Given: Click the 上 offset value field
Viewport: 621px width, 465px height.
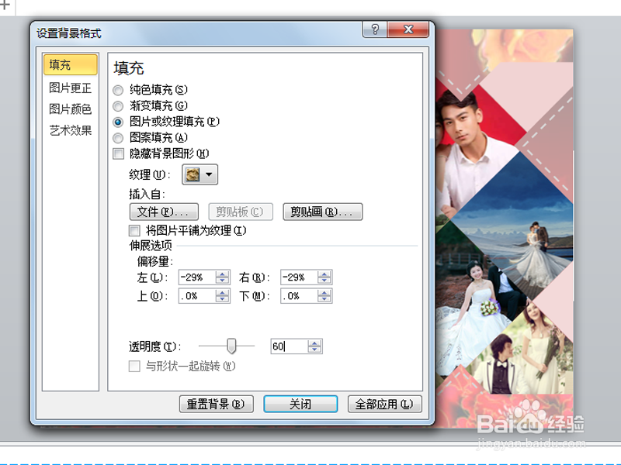Looking at the screenshot, I should (x=197, y=296).
